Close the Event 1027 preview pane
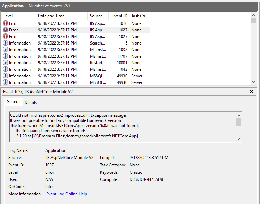The height and width of the screenshot is (204, 260). pyautogui.click(x=251, y=91)
